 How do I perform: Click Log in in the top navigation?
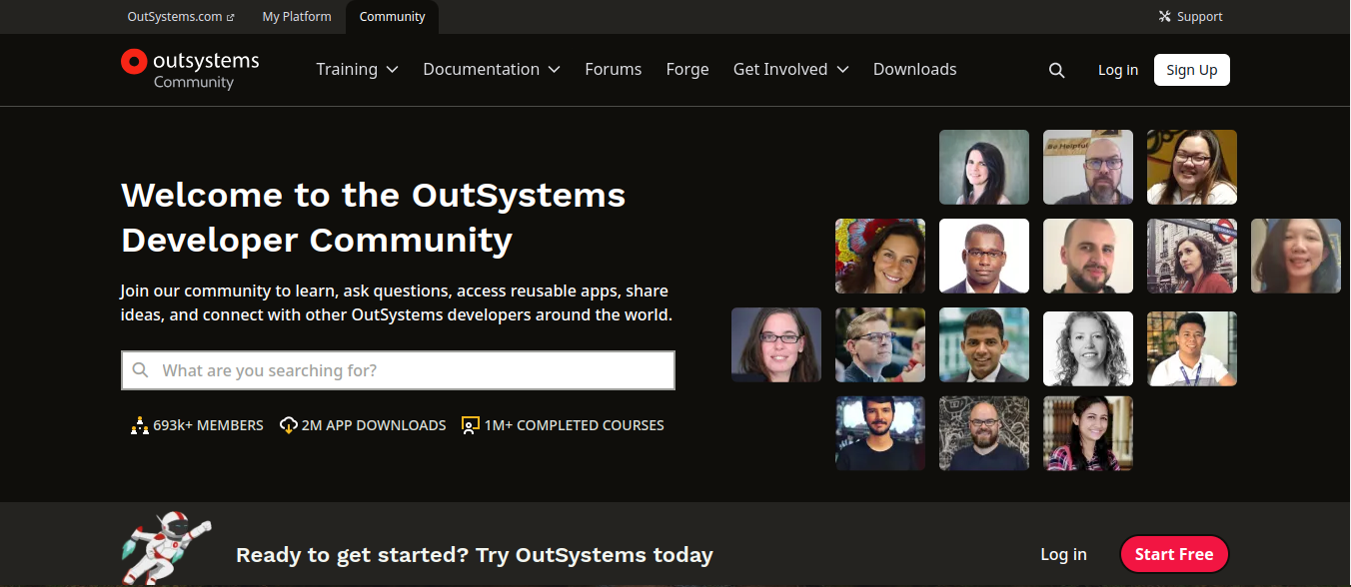1118,70
